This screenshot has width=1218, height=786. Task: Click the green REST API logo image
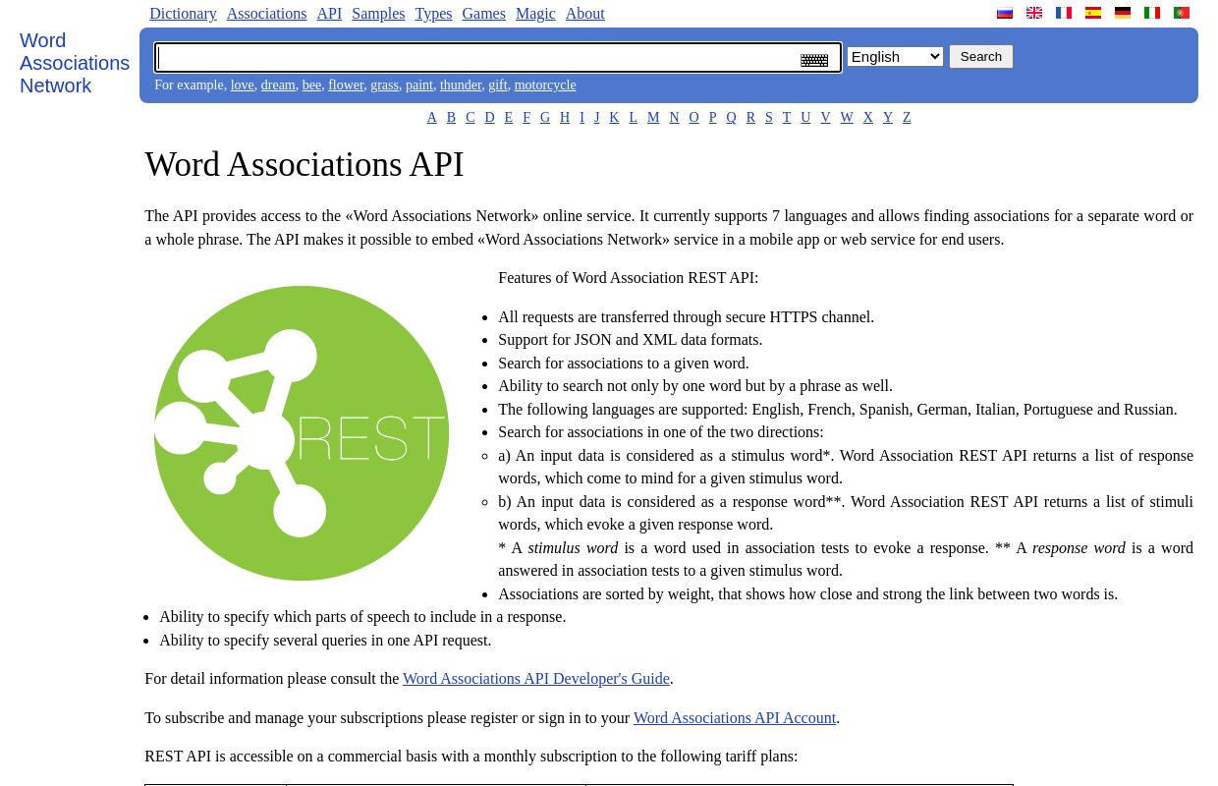pos(302,433)
